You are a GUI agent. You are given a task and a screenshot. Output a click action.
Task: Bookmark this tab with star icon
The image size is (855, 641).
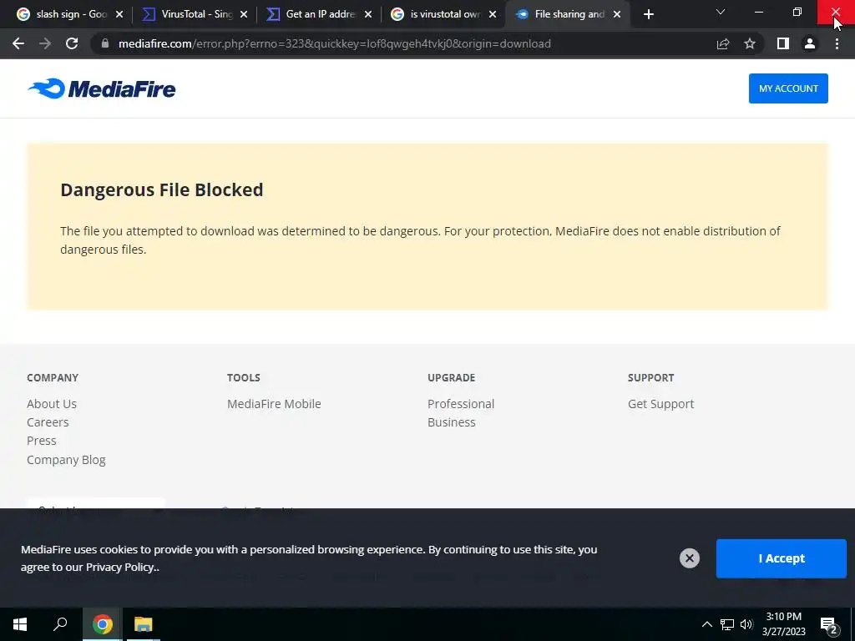click(x=750, y=43)
